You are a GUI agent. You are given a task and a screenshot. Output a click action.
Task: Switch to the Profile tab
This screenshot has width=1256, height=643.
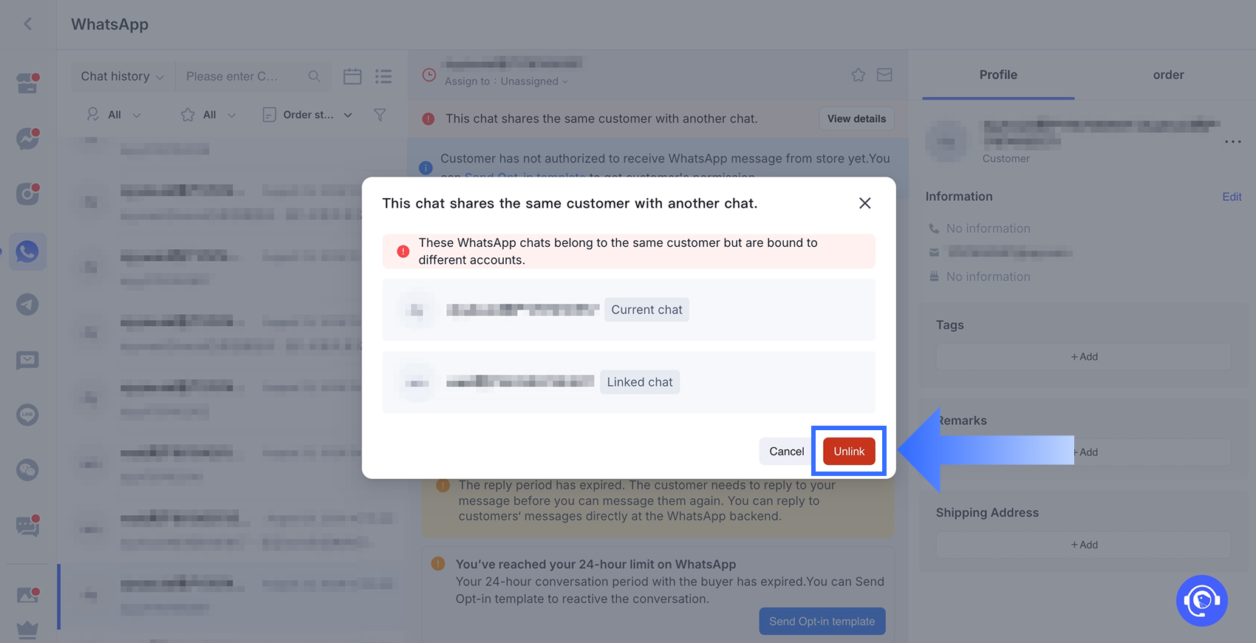coord(998,75)
